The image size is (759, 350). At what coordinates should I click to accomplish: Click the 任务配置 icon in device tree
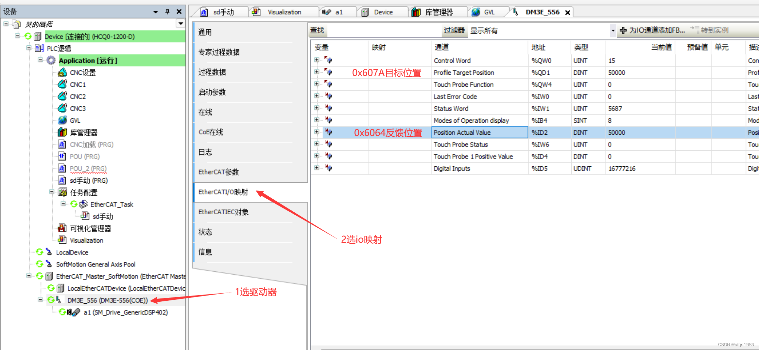pyautogui.click(x=62, y=192)
